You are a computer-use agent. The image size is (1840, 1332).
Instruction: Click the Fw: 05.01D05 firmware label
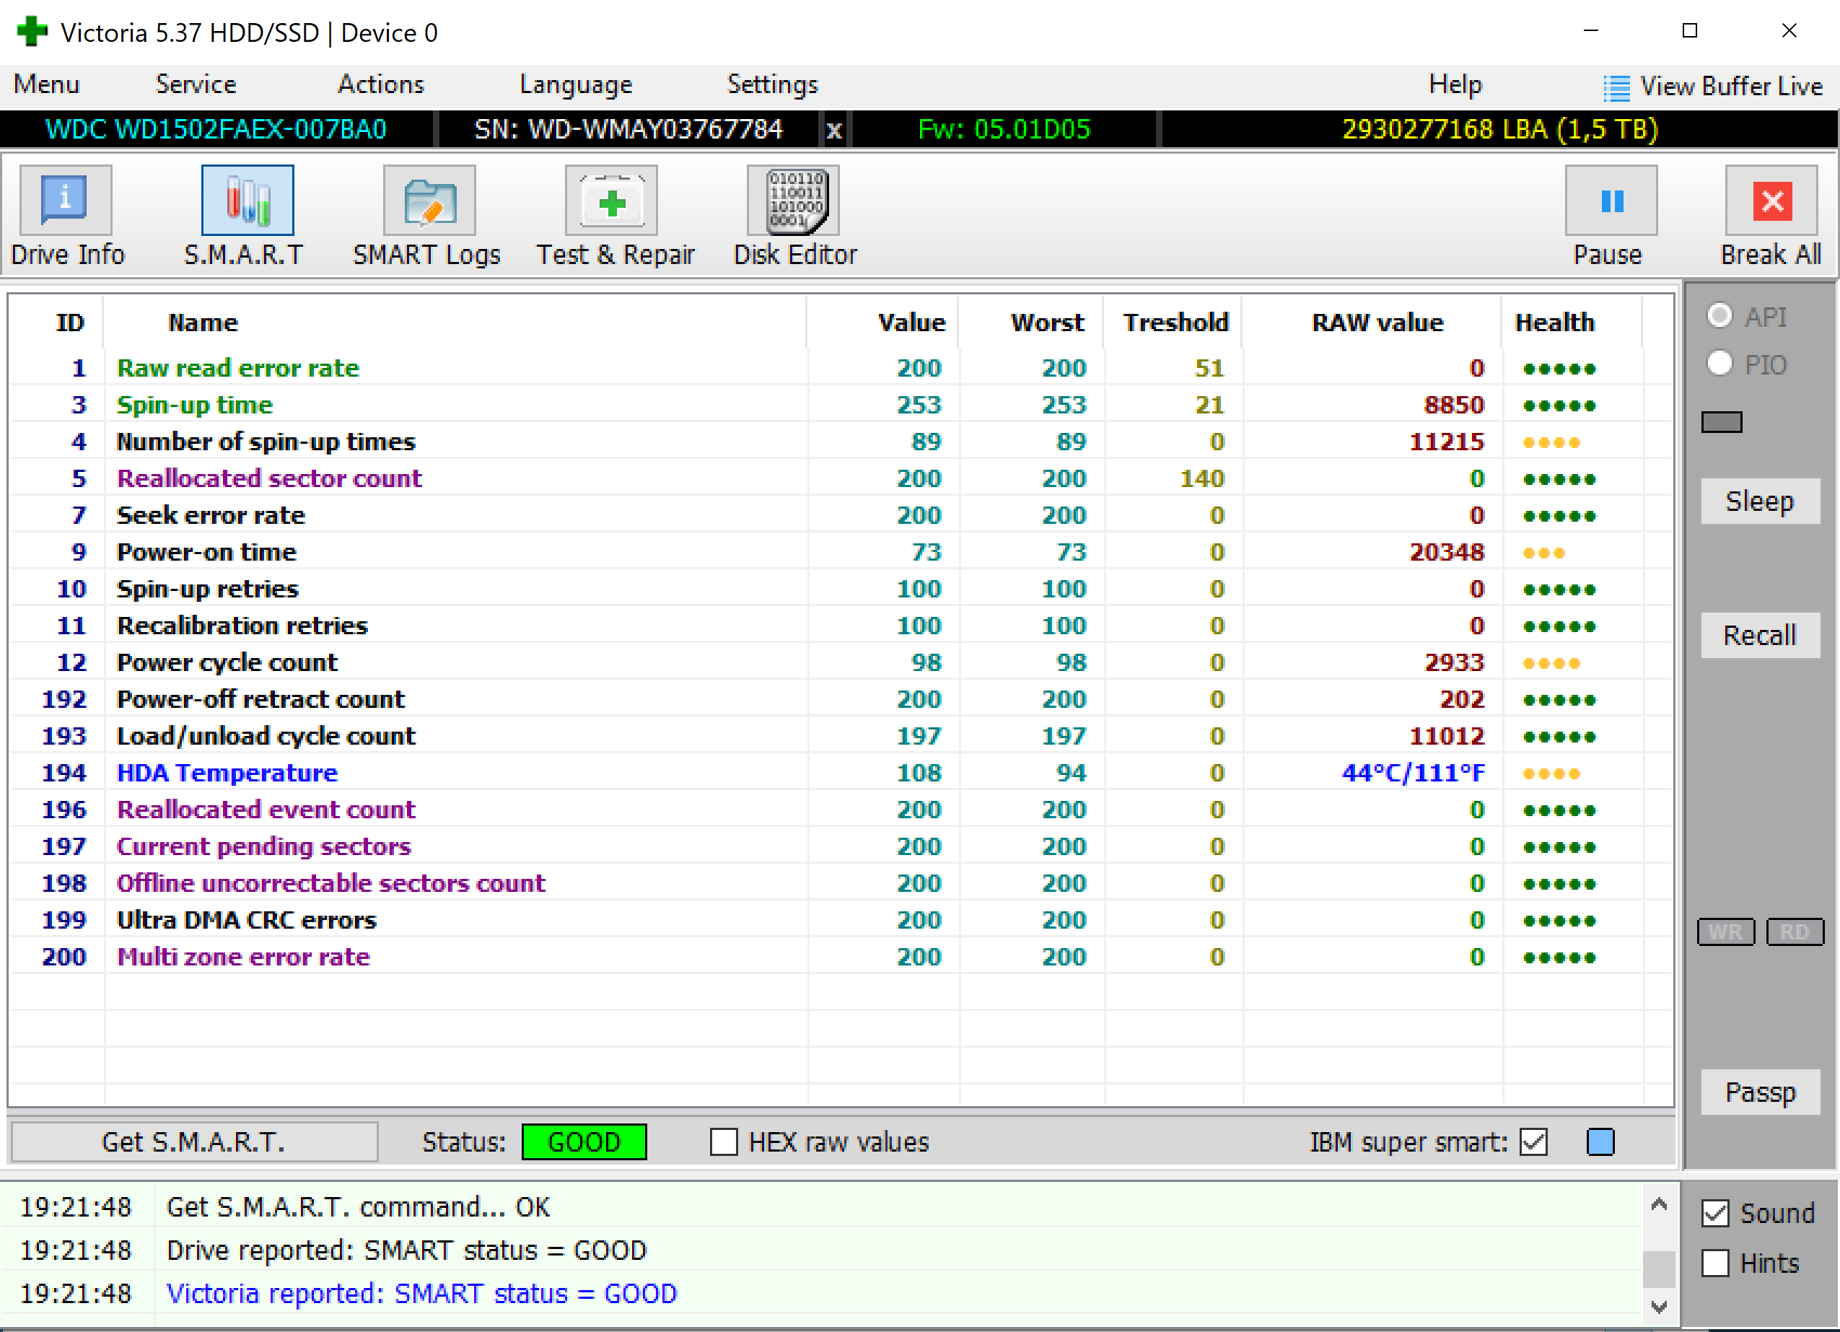point(1004,130)
